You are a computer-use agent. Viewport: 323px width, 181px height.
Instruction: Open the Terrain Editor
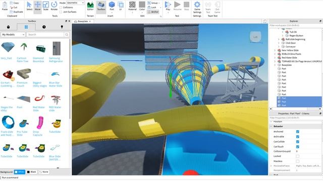coord(90,6)
